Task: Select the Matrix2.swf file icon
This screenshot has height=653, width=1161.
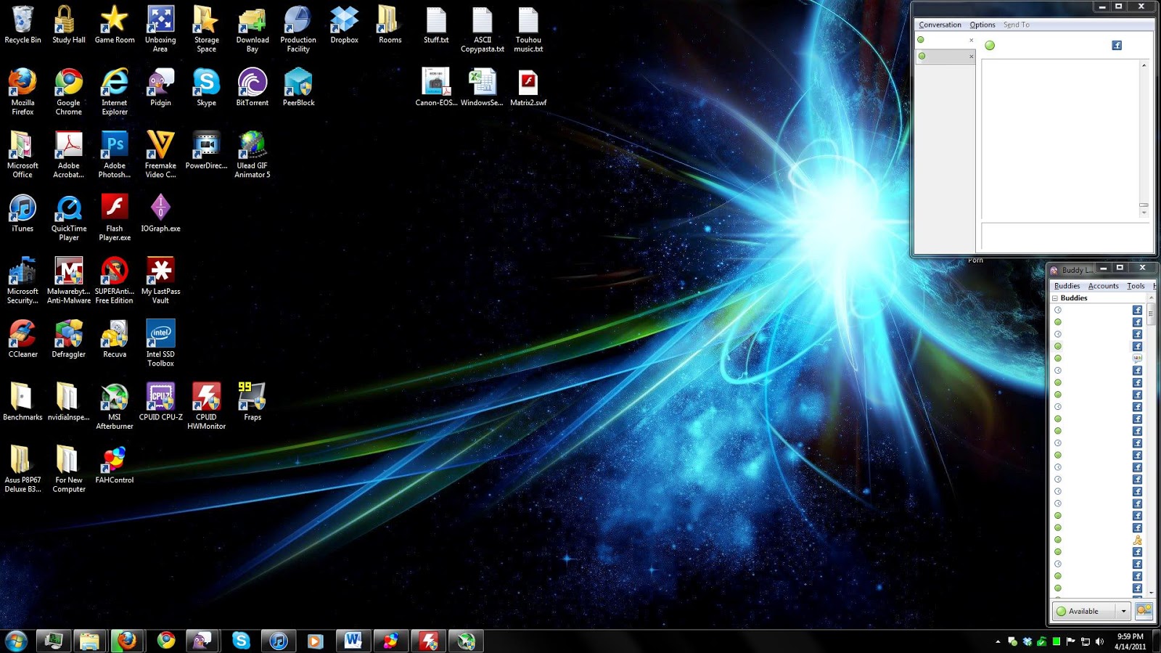Action: (x=528, y=88)
